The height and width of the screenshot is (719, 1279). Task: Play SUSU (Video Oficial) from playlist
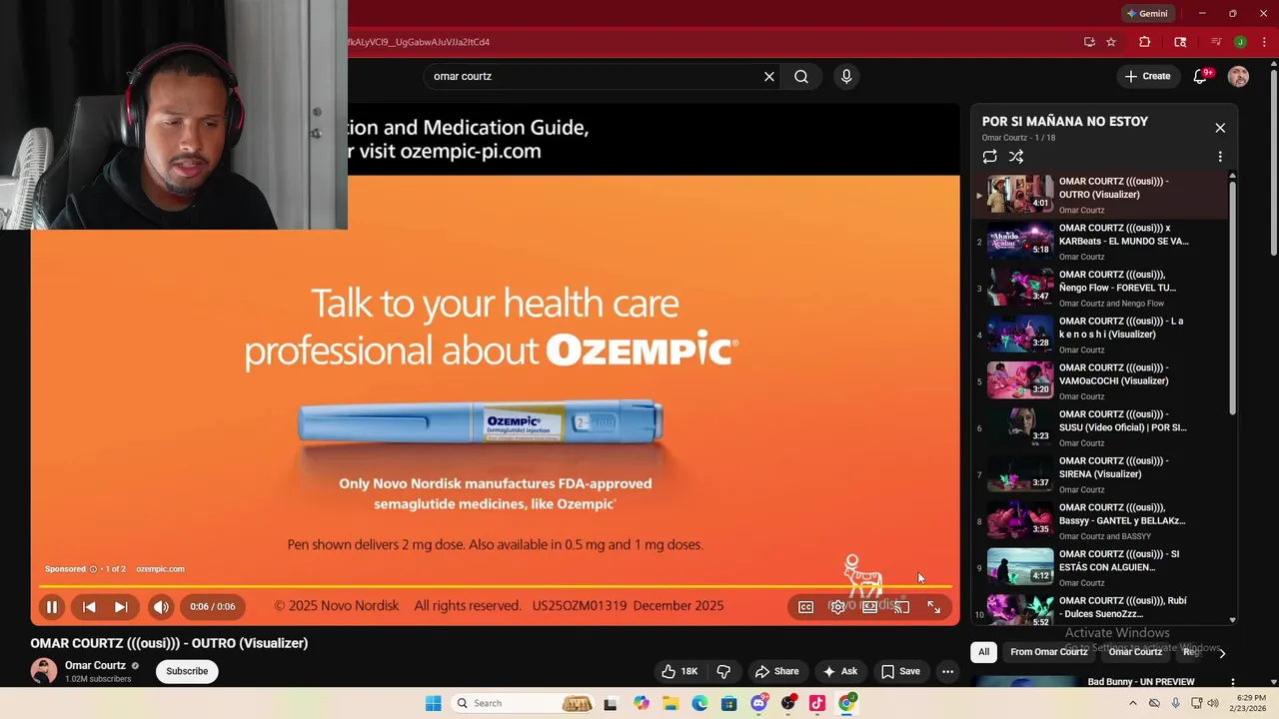tap(1099, 427)
